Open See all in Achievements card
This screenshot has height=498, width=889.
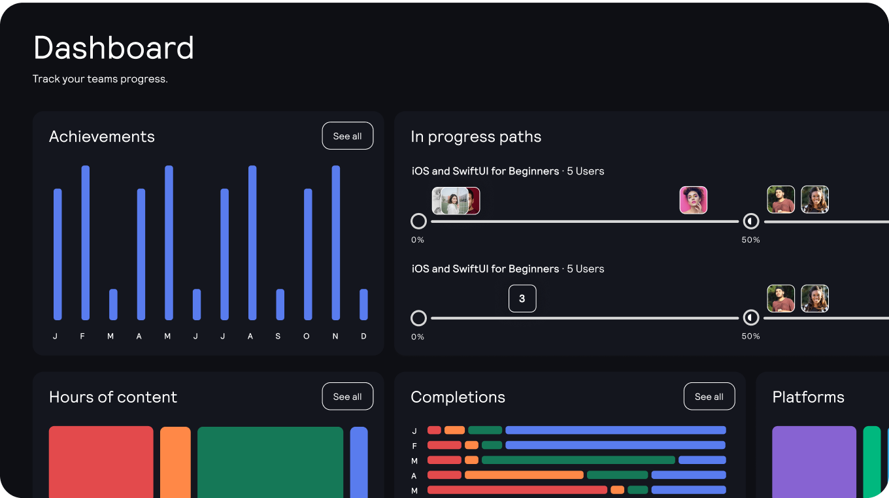point(348,136)
